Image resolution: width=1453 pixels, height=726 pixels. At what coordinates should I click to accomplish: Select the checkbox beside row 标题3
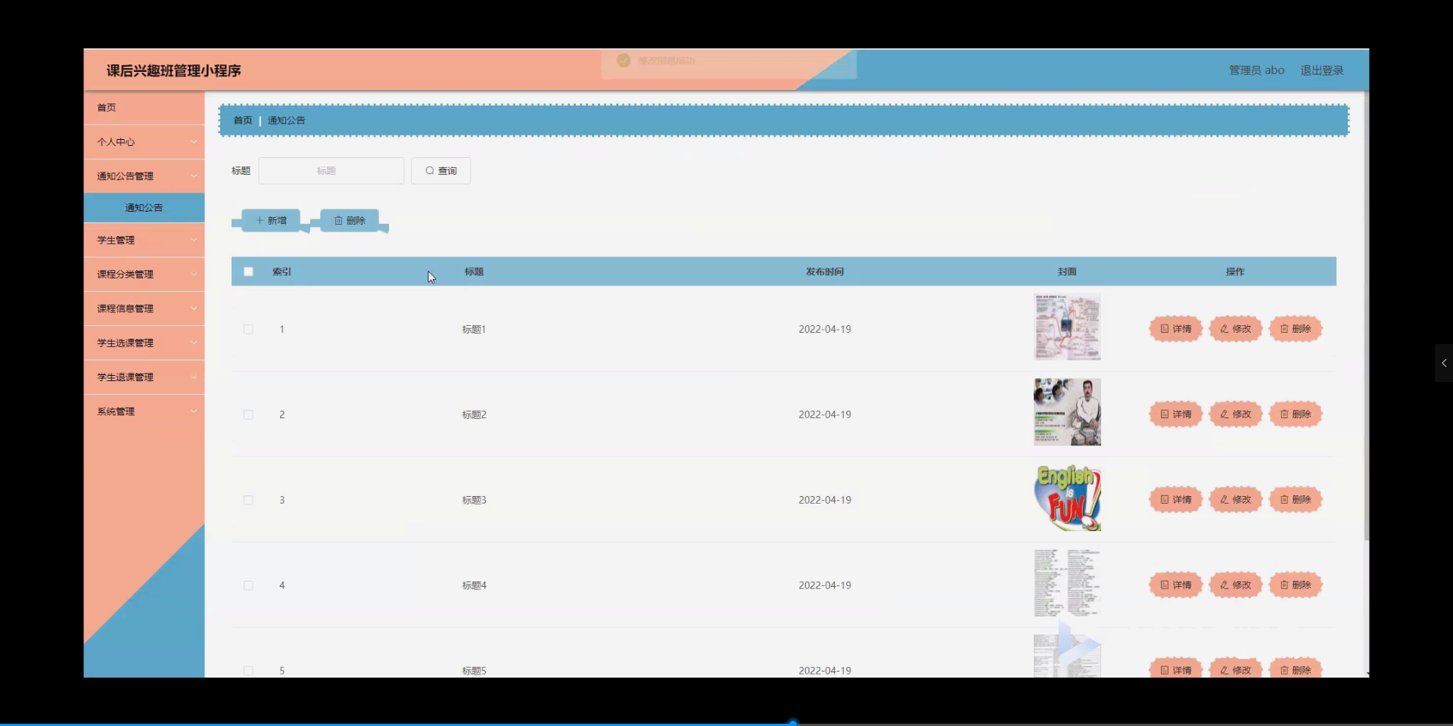(x=248, y=500)
